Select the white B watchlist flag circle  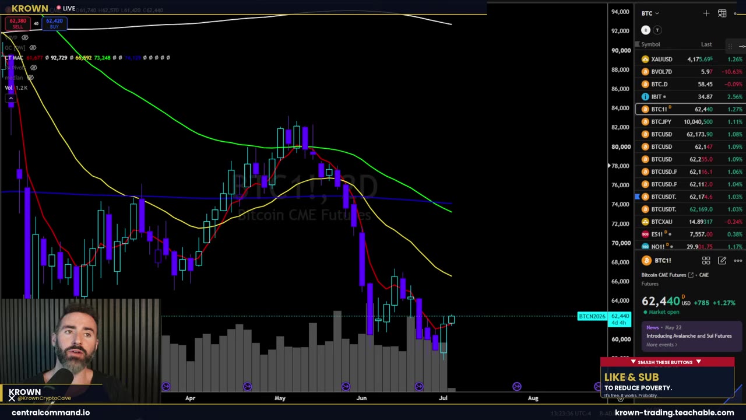pyautogui.click(x=646, y=30)
